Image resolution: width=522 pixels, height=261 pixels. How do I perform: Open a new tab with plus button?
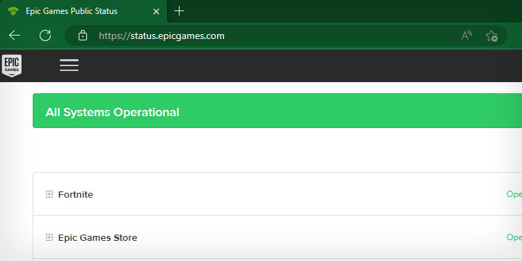[x=179, y=11]
